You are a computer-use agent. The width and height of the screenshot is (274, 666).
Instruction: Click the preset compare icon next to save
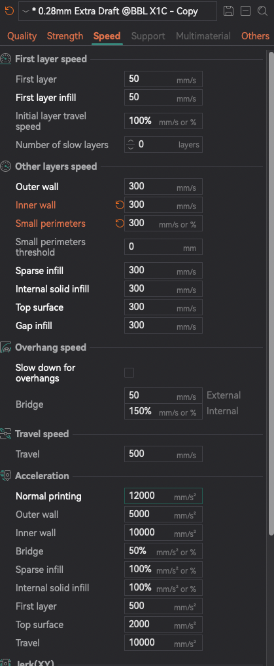pos(245,11)
